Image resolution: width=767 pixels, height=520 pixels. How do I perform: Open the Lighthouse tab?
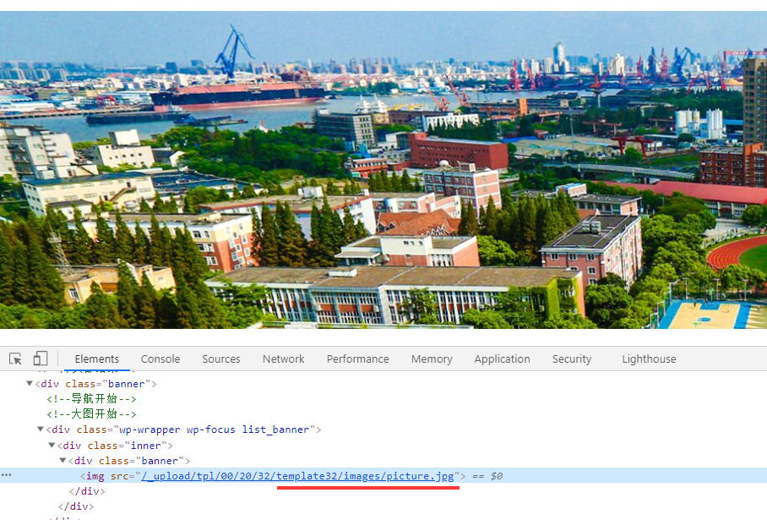[649, 359]
